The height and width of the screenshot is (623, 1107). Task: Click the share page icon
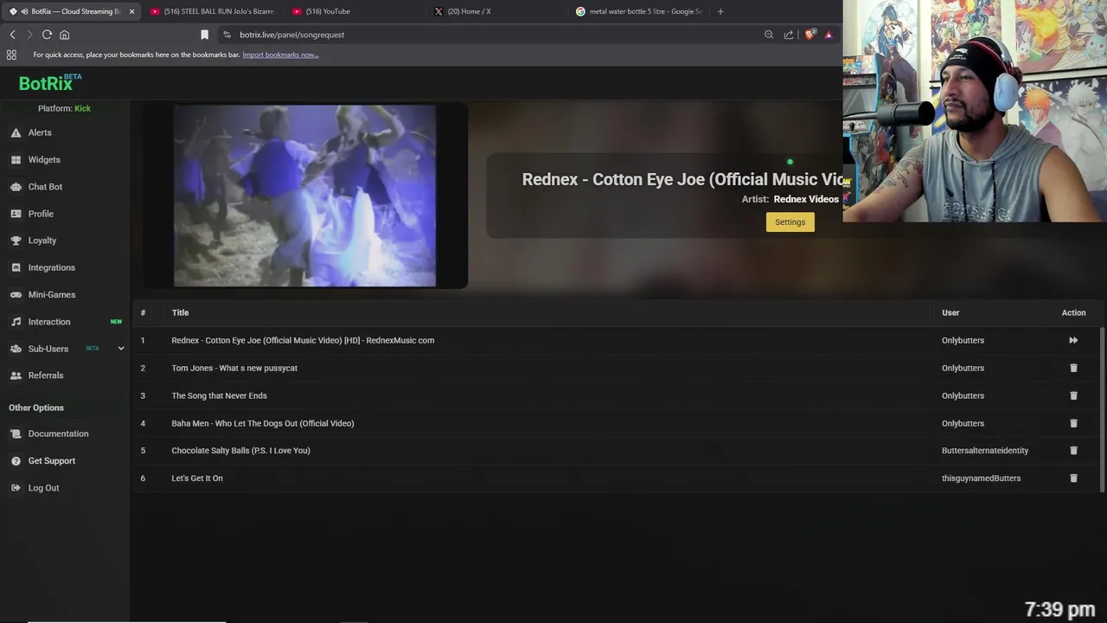point(789,35)
